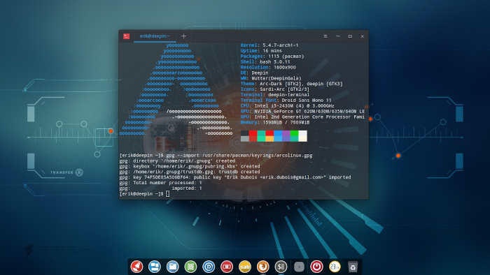Select the erik@deepin terminal tab
Viewport: 490px width, 275px height.
[155, 36]
